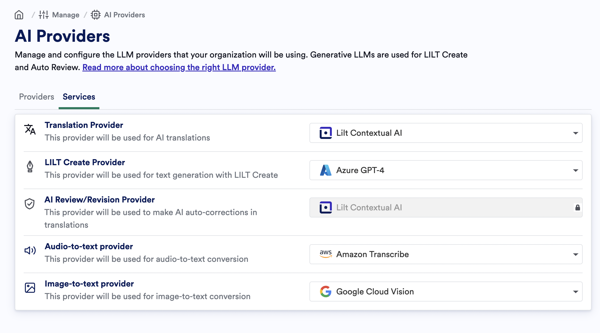This screenshot has height=333, width=600.
Task: Click the home icon in breadcrumb
Action: pyautogui.click(x=19, y=15)
